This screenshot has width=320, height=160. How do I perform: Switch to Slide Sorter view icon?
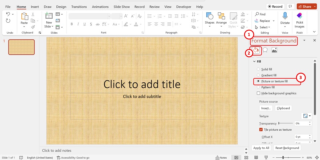pos(246,158)
